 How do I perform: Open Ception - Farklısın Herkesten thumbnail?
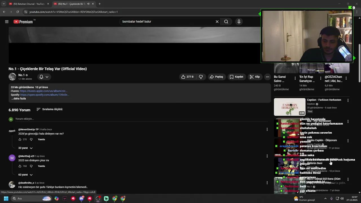[290, 107]
